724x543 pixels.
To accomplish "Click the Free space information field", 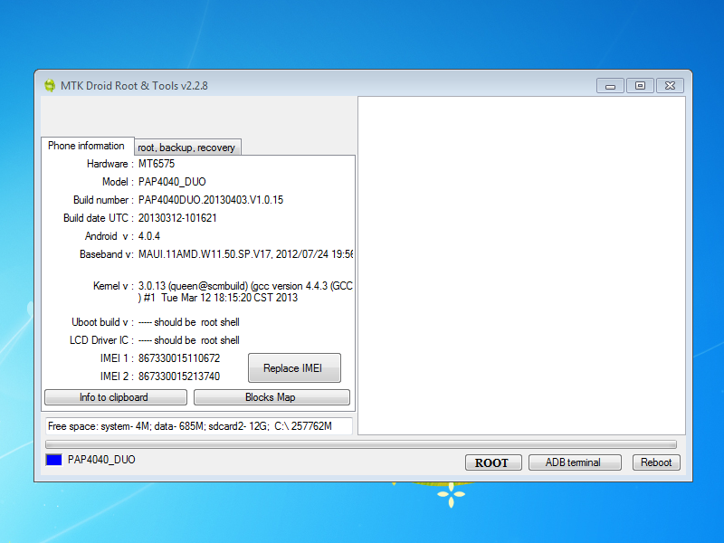I will click(197, 426).
